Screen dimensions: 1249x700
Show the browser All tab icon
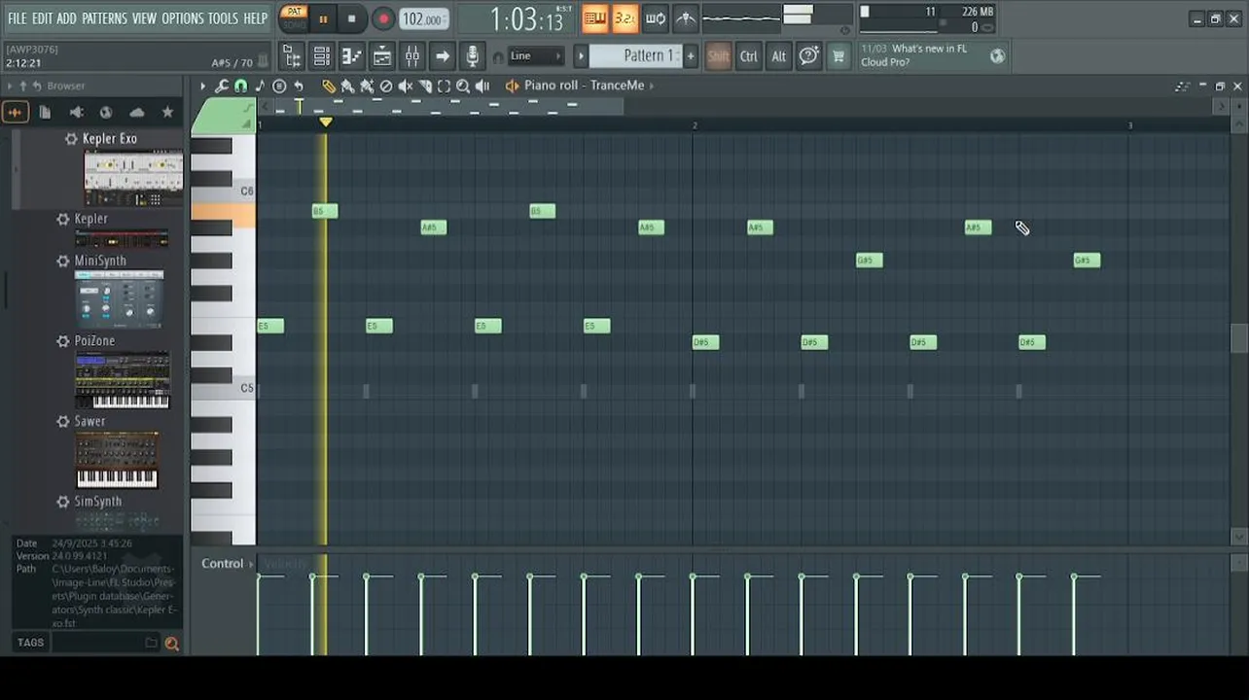click(x=15, y=112)
